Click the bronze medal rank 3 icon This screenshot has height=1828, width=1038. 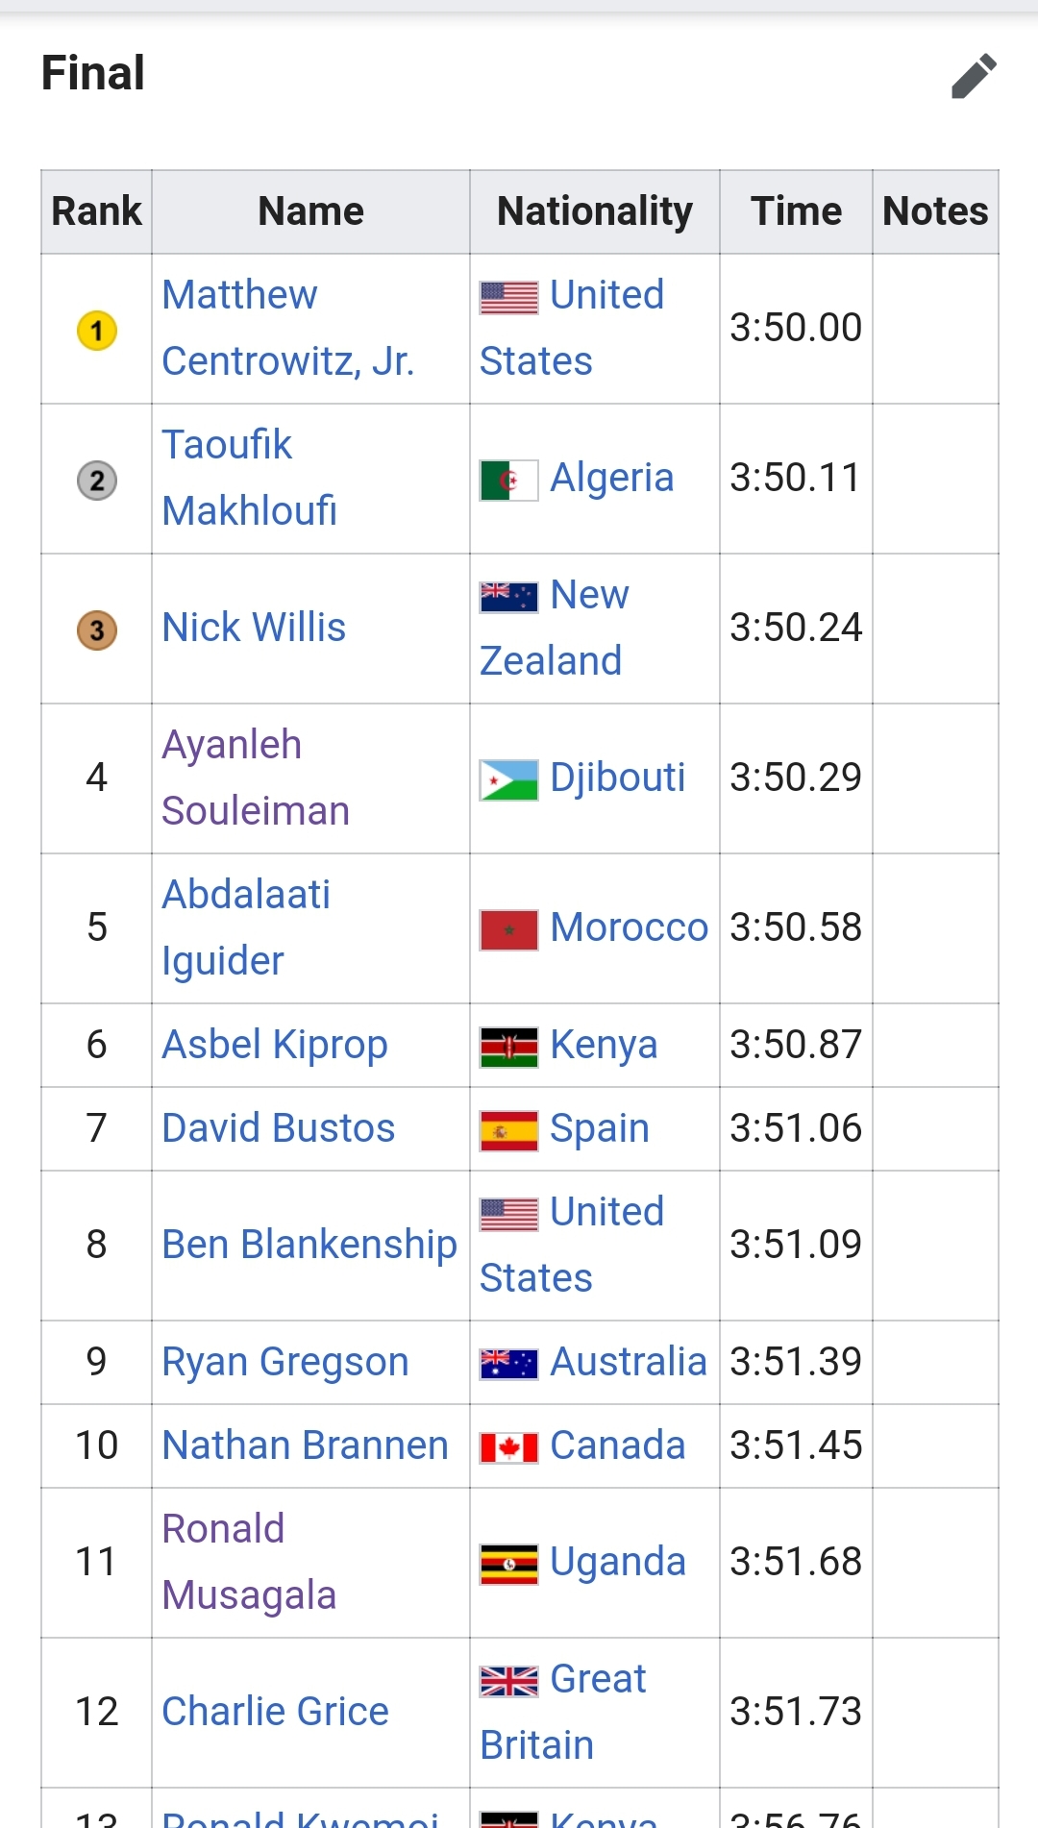[97, 630]
